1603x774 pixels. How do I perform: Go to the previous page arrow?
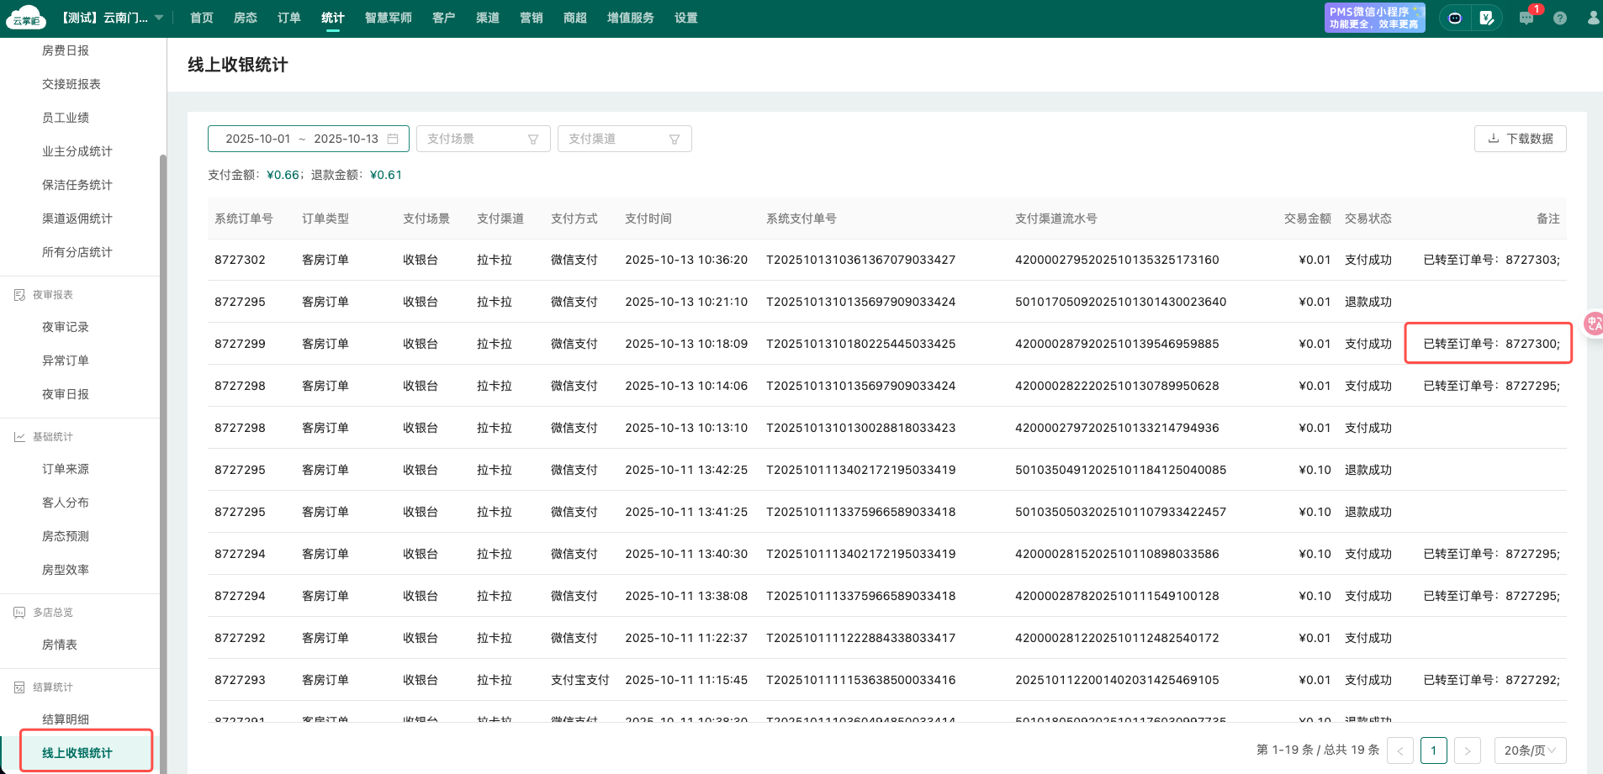(1400, 750)
